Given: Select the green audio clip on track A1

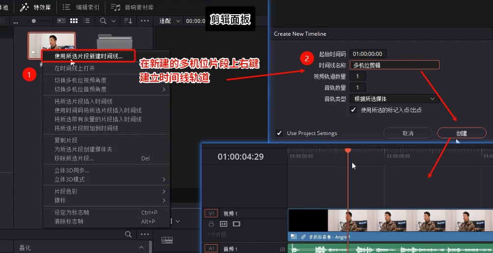Looking at the screenshot, I should (x=390, y=248).
